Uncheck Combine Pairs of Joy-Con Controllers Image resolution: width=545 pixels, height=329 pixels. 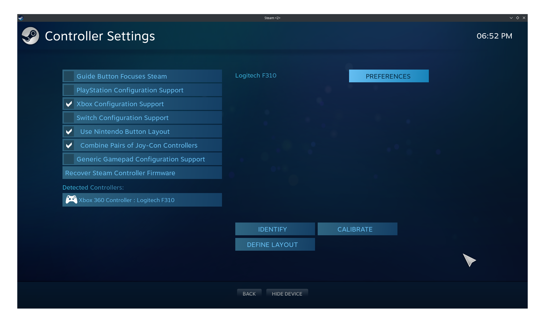[69, 145]
